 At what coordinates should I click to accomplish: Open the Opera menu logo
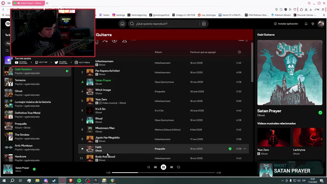coord(3,3)
